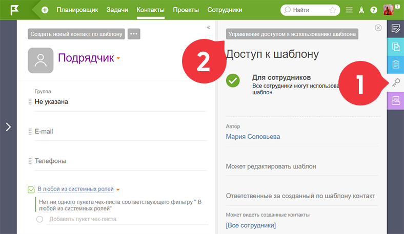
Task: Open В любой из системных ролей filter link
Action: 75,189
